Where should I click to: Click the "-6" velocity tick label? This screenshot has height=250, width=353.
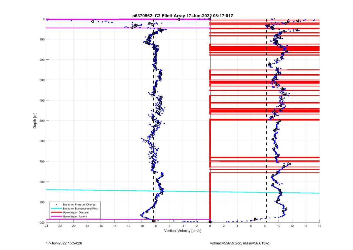click(x=169, y=226)
